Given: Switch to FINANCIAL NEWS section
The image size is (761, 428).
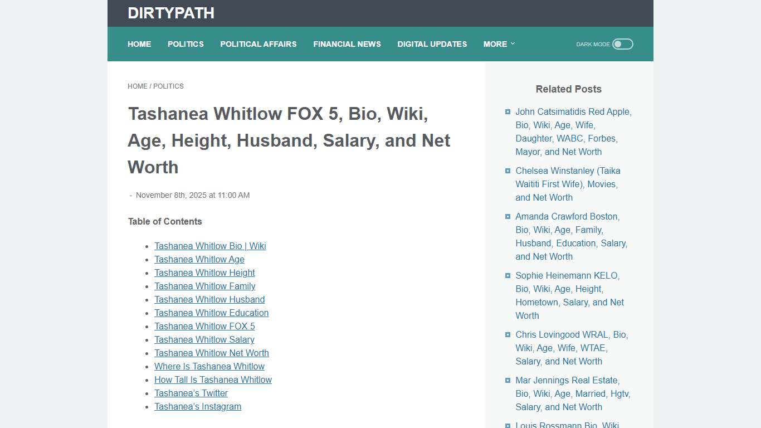Looking at the screenshot, I should point(347,44).
